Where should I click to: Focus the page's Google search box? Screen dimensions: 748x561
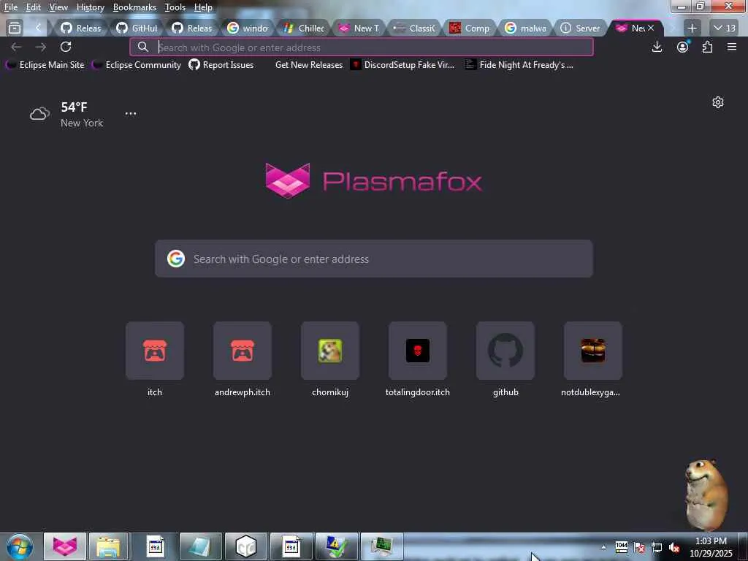(x=374, y=259)
